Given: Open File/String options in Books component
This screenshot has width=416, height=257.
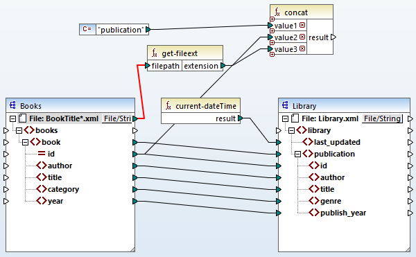Looking at the screenshot, I should pos(117,118).
